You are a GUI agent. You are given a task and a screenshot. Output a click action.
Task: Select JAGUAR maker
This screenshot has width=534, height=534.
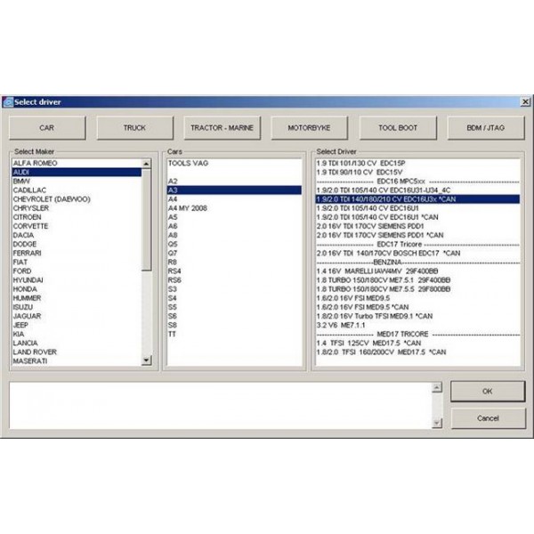tap(77, 316)
